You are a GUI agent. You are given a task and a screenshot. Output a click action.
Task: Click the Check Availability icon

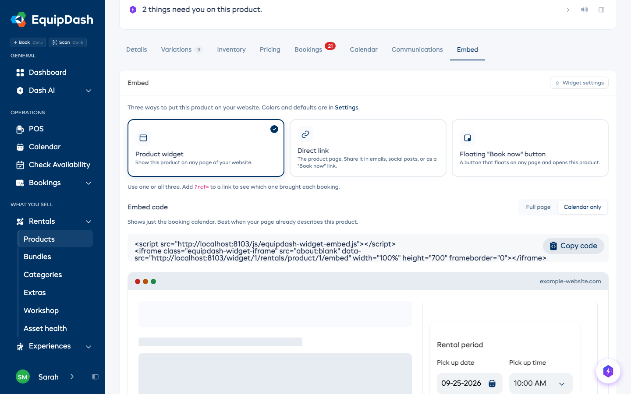tap(20, 165)
